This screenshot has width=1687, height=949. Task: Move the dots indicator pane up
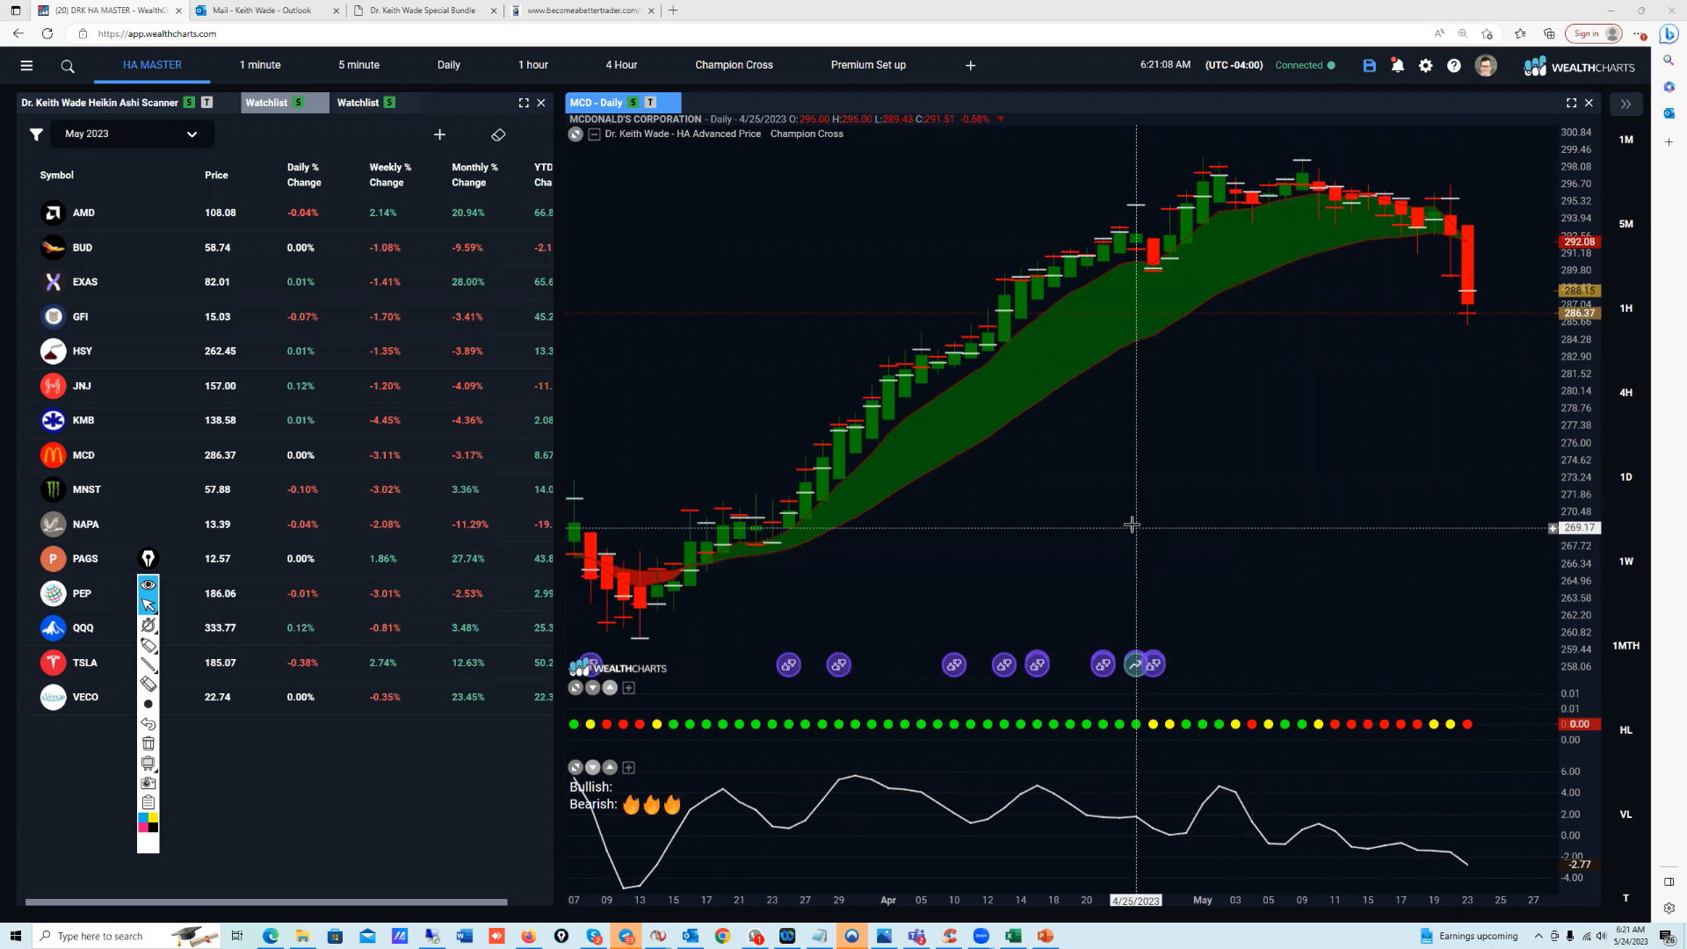(610, 688)
